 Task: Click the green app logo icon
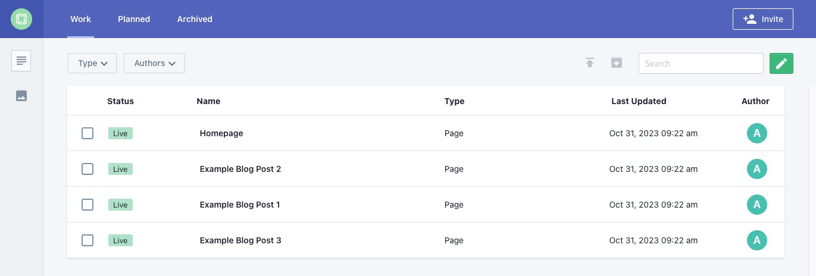(x=21, y=19)
